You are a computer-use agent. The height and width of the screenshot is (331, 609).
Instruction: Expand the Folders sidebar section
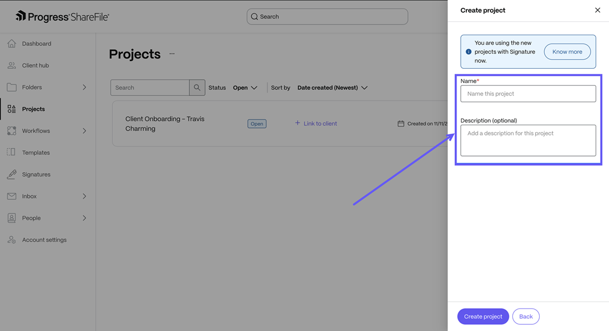coord(84,87)
